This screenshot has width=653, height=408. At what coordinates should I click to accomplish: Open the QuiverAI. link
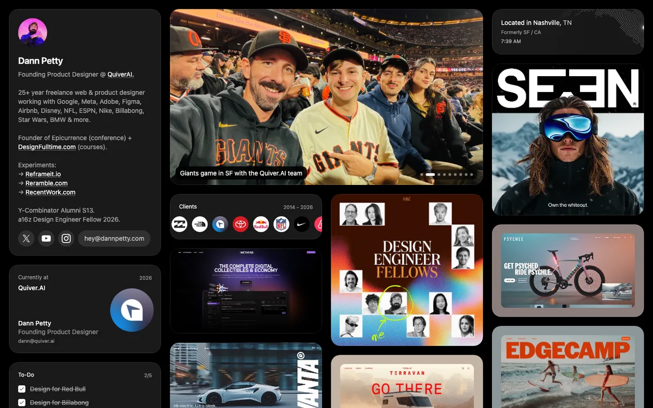pos(120,75)
